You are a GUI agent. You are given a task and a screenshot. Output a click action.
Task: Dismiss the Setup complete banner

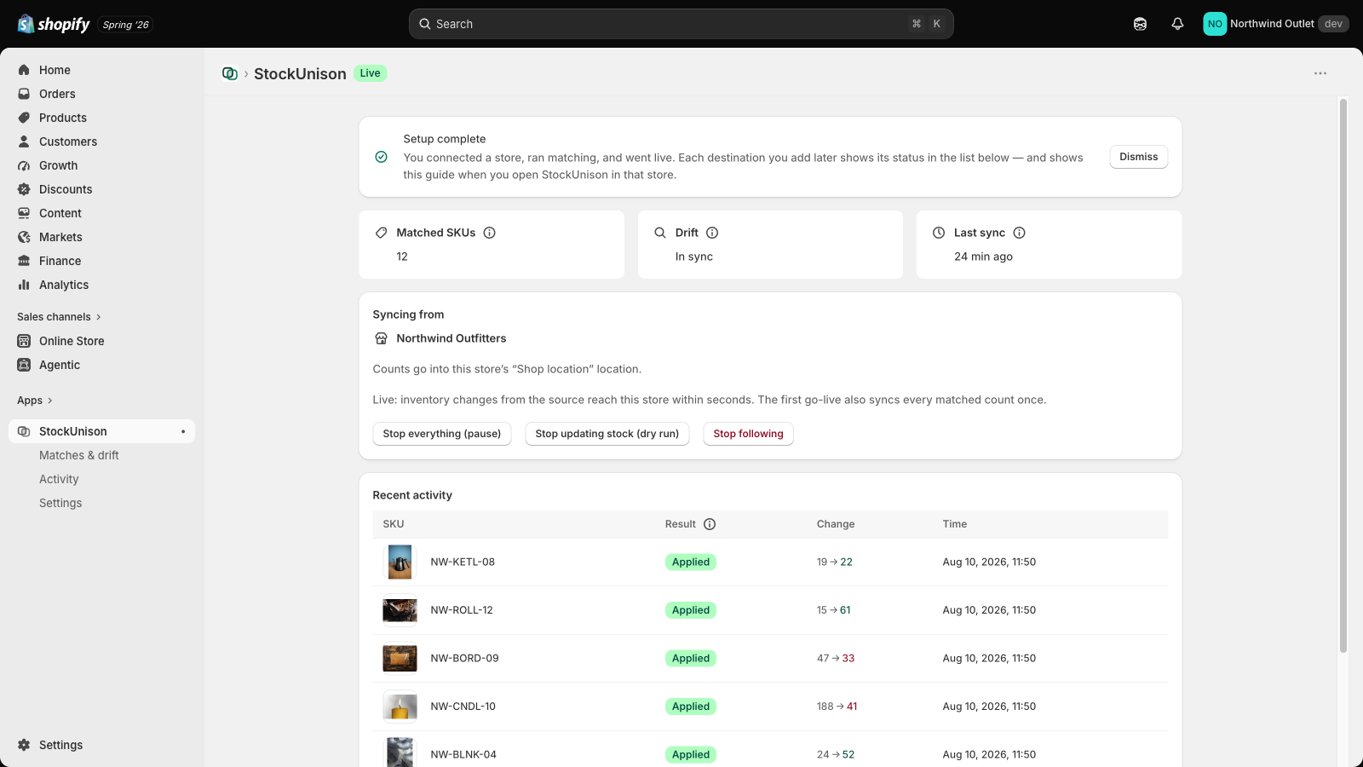coord(1139,157)
